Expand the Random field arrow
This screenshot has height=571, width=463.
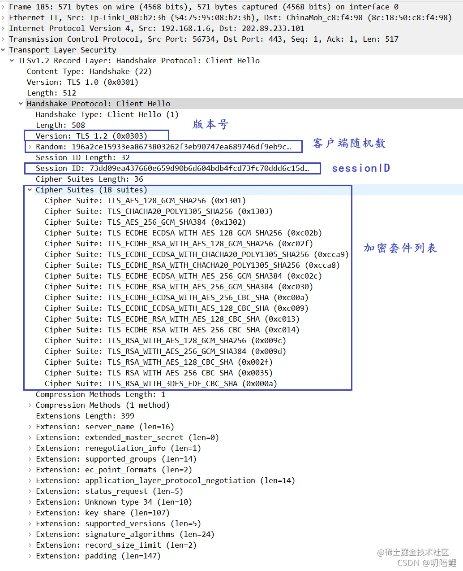(x=30, y=147)
